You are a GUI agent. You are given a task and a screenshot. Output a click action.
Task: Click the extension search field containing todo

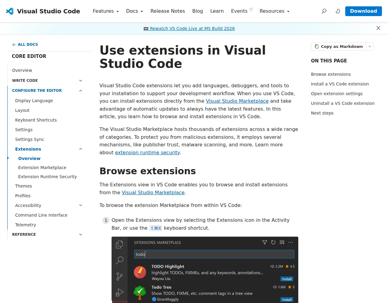pyautogui.click(x=214, y=254)
